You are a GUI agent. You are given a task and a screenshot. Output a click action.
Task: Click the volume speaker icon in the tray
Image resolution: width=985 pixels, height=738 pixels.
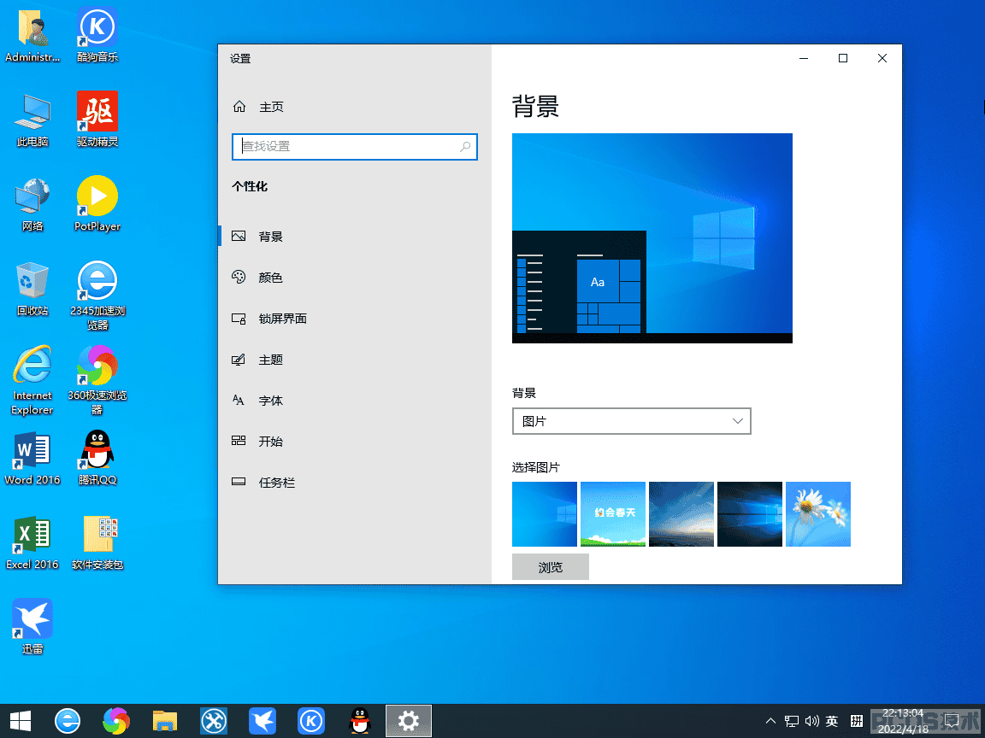pyautogui.click(x=811, y=721)
